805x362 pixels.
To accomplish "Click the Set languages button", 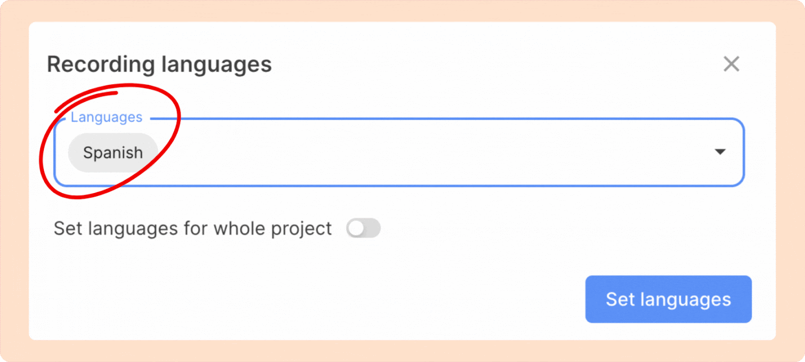I will click(668, 299).
